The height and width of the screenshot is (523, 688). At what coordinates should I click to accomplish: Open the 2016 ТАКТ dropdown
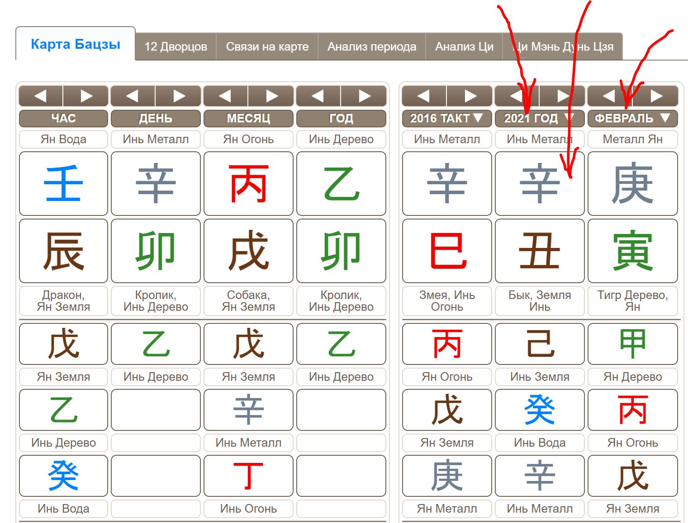pyautogui.click(x=446, y=118)
